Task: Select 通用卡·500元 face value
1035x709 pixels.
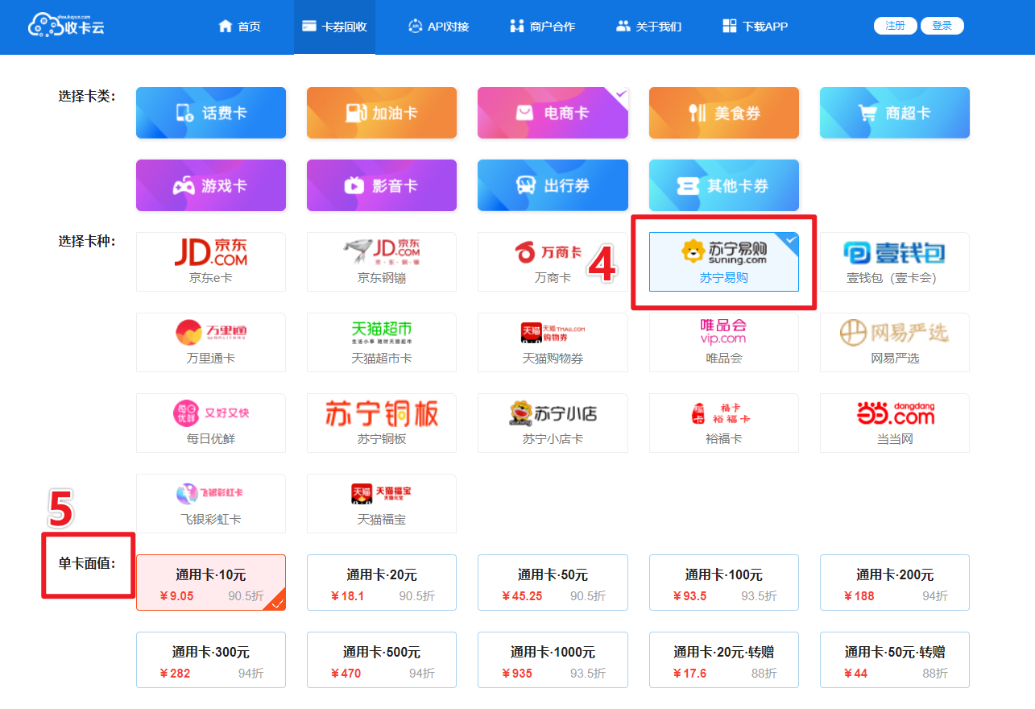Action: 382,660
